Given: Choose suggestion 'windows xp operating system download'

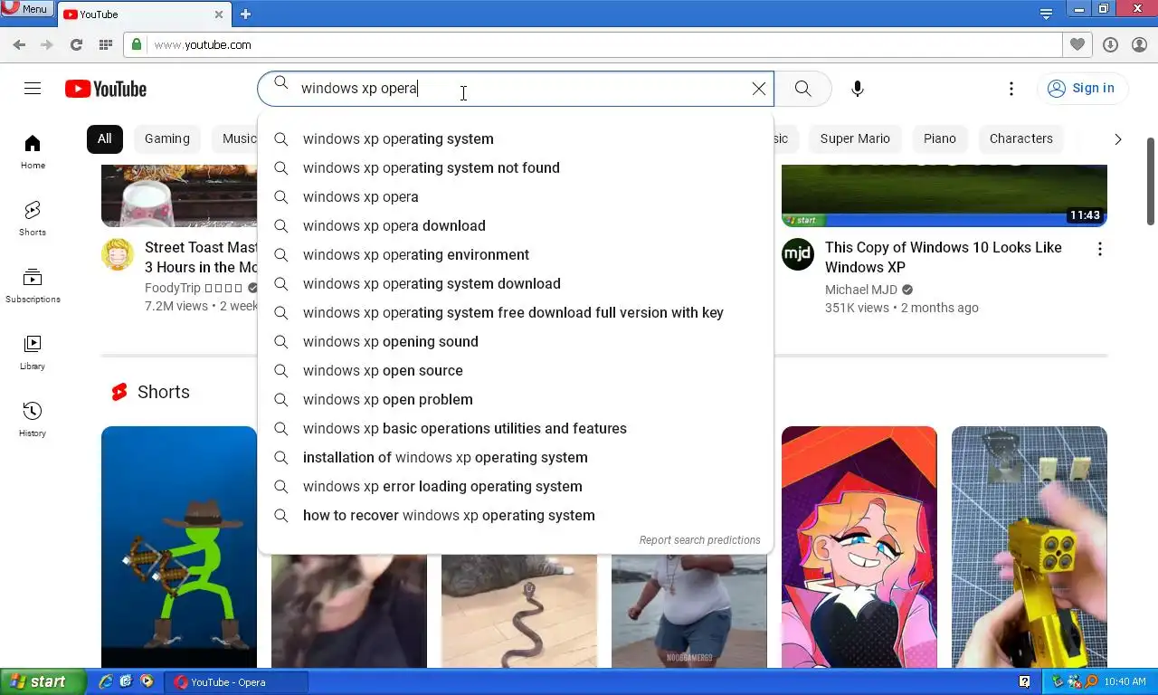Looking at the screenshot, I should tap(516, 283).
